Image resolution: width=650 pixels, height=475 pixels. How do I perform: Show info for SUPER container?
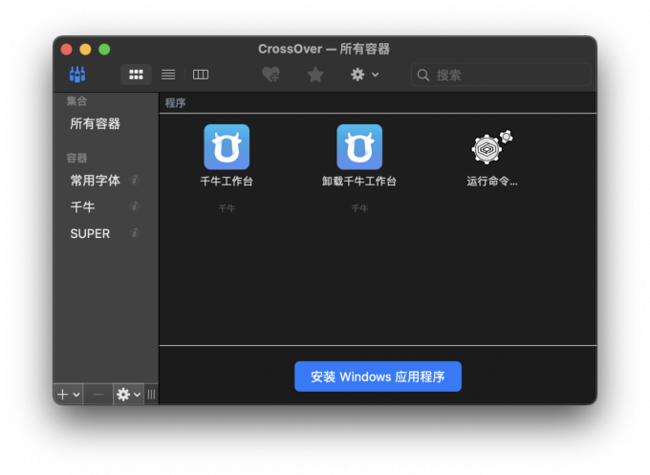coord(135,233)
